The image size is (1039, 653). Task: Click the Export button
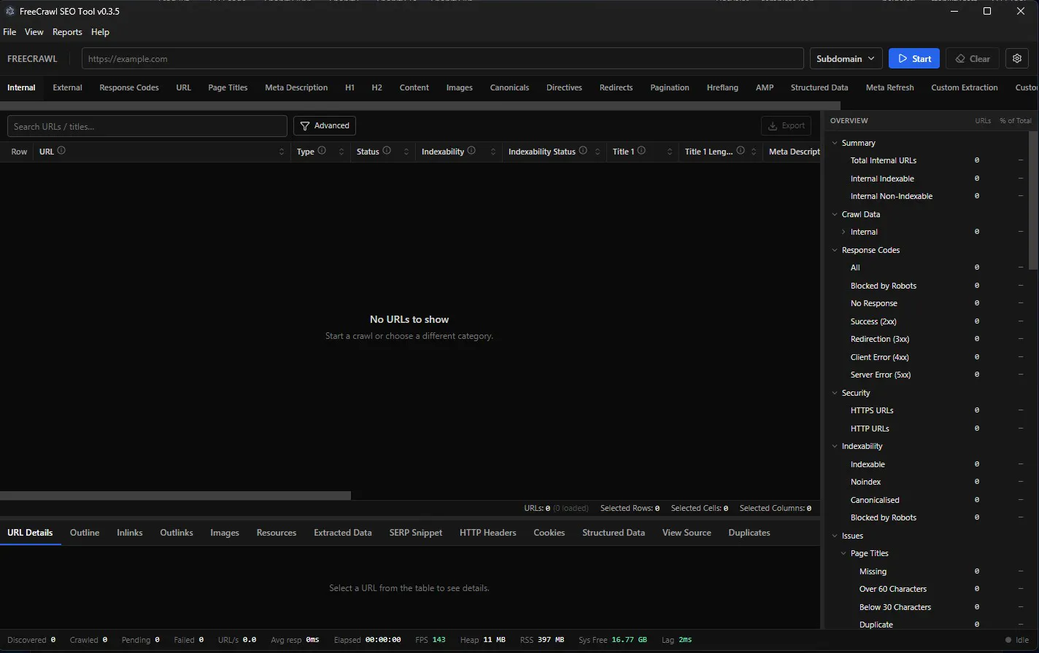pyautogui.click(x=786, y=125)
